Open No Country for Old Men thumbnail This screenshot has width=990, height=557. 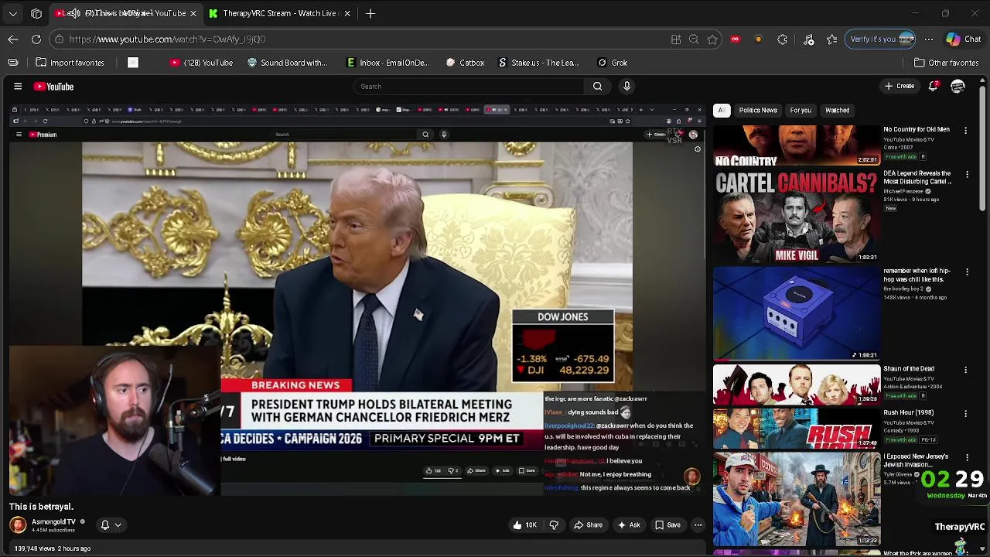point(797,146)
